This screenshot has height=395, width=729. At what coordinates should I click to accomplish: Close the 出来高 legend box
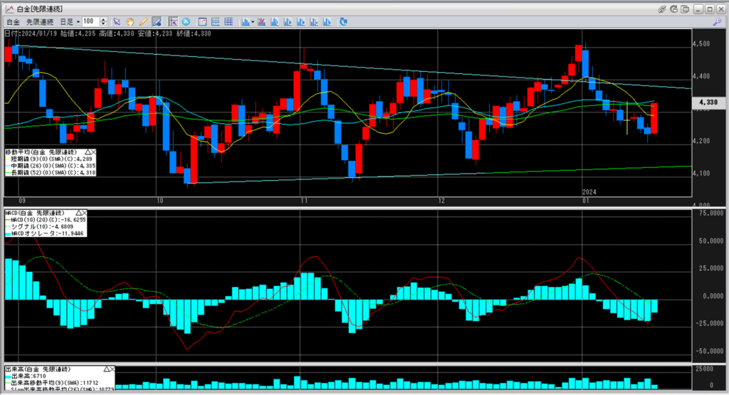(x=112, y=369)
